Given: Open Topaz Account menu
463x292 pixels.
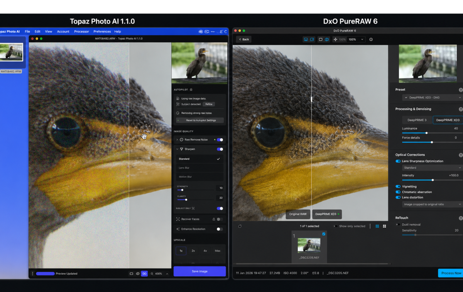Looking at the screenshot, I should [x=63, y=32].
